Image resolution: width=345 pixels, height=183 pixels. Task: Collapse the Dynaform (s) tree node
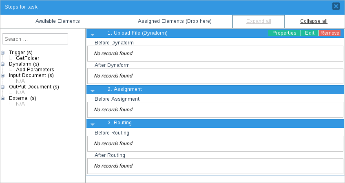[x=3, y=64]
